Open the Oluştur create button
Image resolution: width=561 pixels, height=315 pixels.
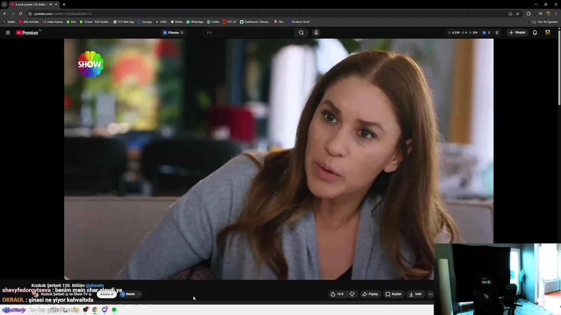point(517,32)
